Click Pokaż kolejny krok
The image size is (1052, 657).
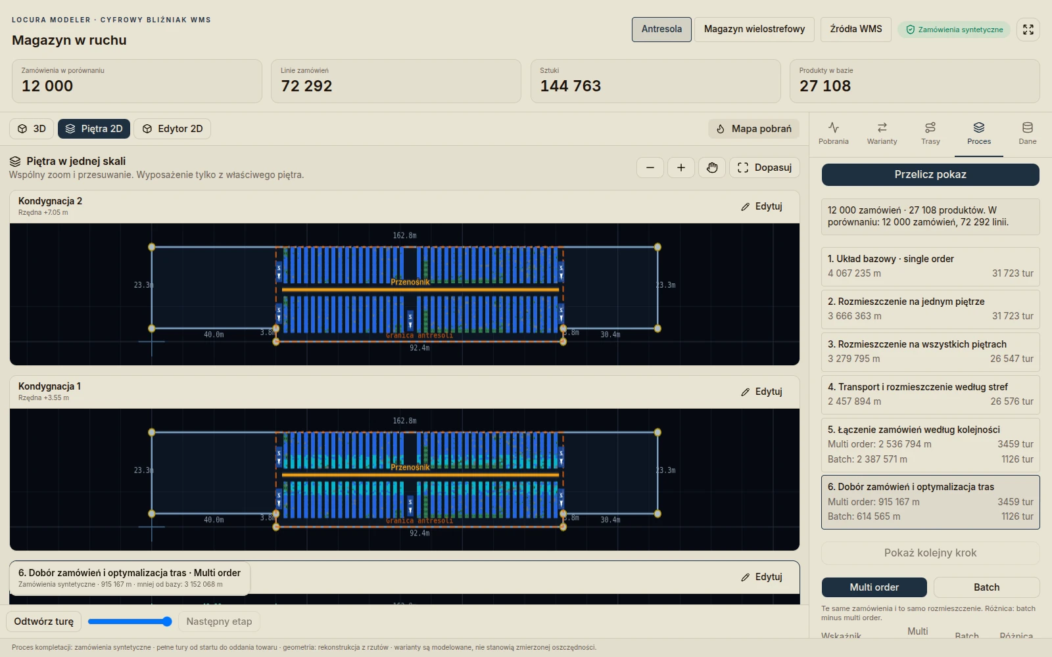[x=930, y=553]
